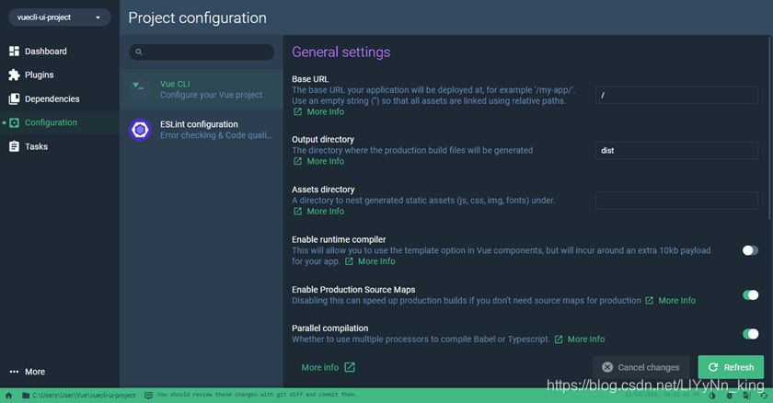Open the vuecli-ui-project dropdown

[x=60, y=17]
